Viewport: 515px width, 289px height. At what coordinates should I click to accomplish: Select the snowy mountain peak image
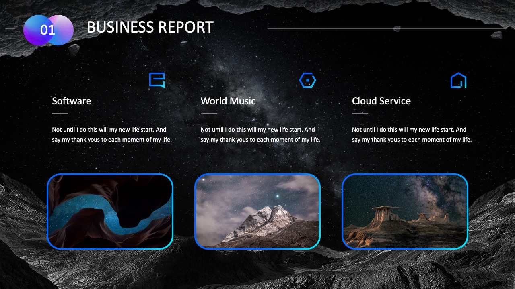coord(257,212)
